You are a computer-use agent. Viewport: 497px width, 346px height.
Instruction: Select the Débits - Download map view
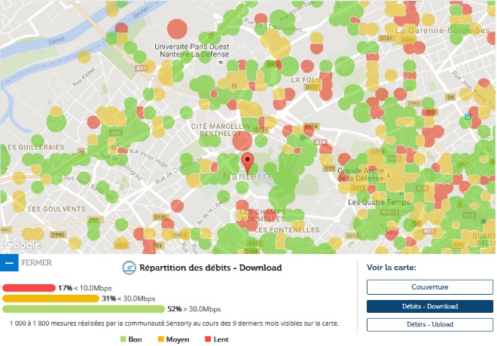(x=429, y=306)
